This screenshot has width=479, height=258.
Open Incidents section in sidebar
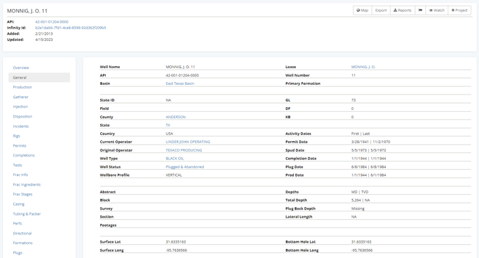(20, 127)
